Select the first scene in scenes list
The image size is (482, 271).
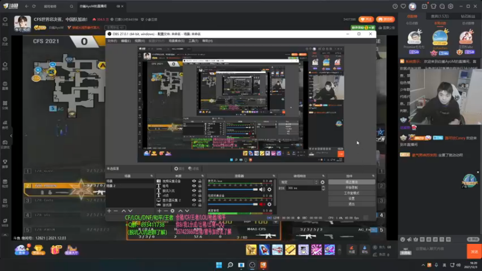[130, 181]
